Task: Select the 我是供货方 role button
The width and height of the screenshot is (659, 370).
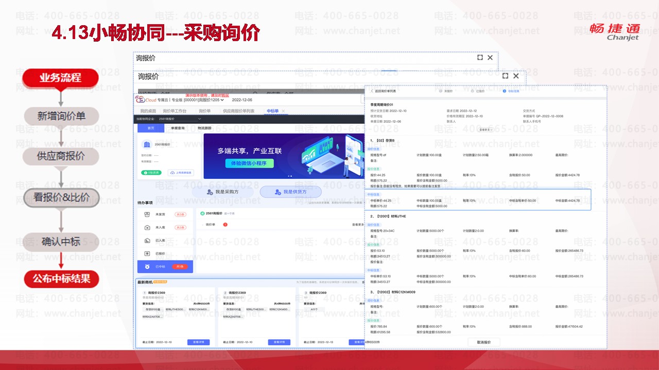Action: tap(290, 192)
